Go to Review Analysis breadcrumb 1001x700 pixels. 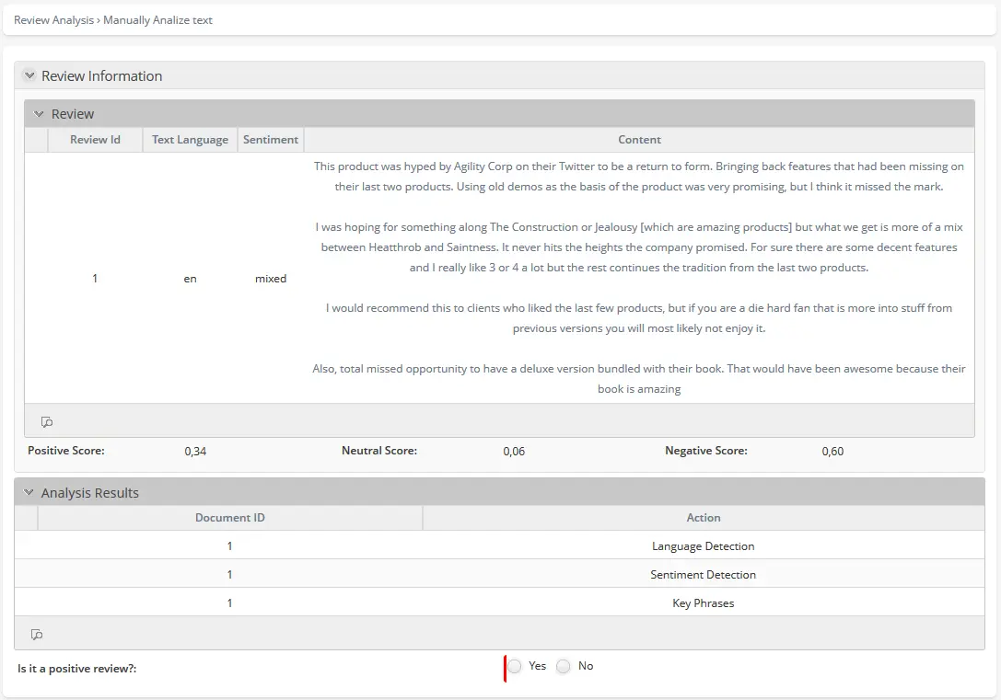(53, 19)
